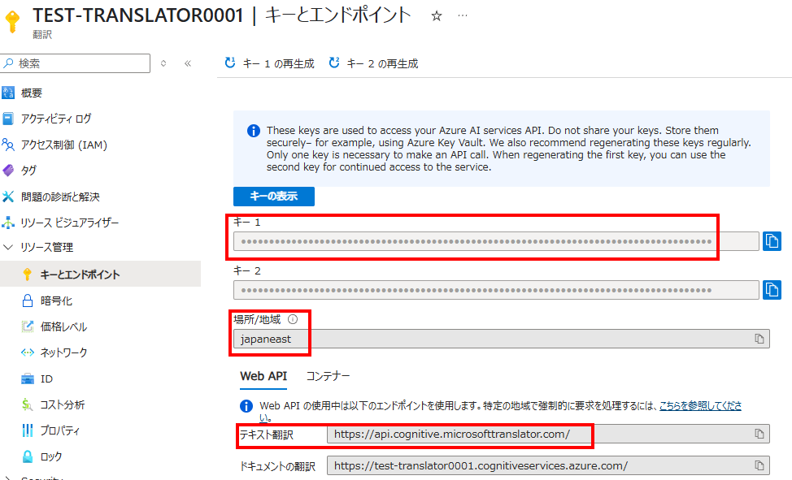Open ID identity page
Screen dimensions: 792x480
click(x=46, y=378)
